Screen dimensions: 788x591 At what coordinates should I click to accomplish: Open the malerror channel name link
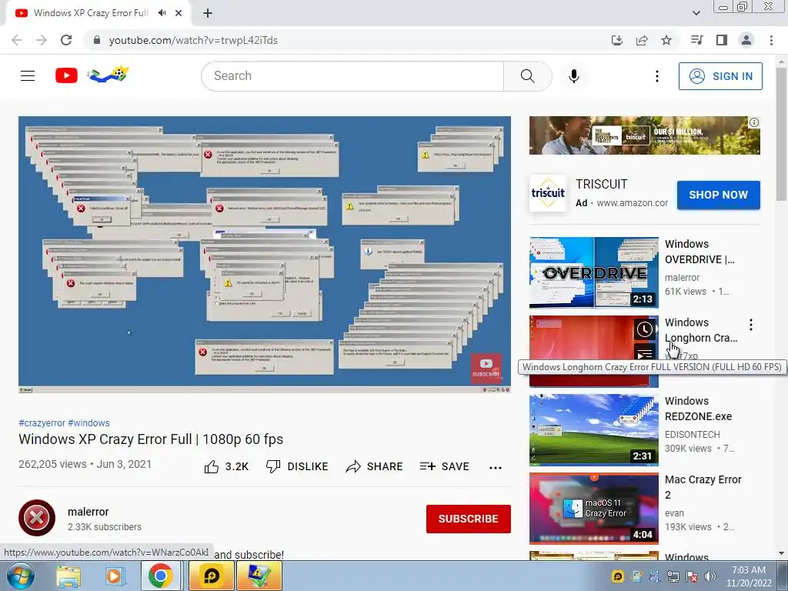tap(88, 512)
